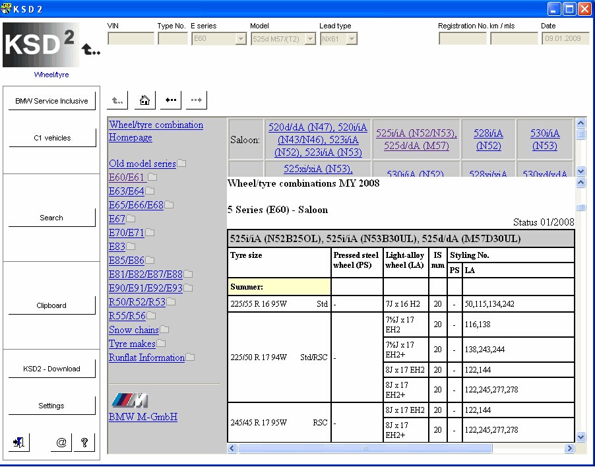The width and height of the screenshot is (595, 467).
Task: Click the horizontal scrollbar of the tyre table
Action: click(x=365, y=449)
